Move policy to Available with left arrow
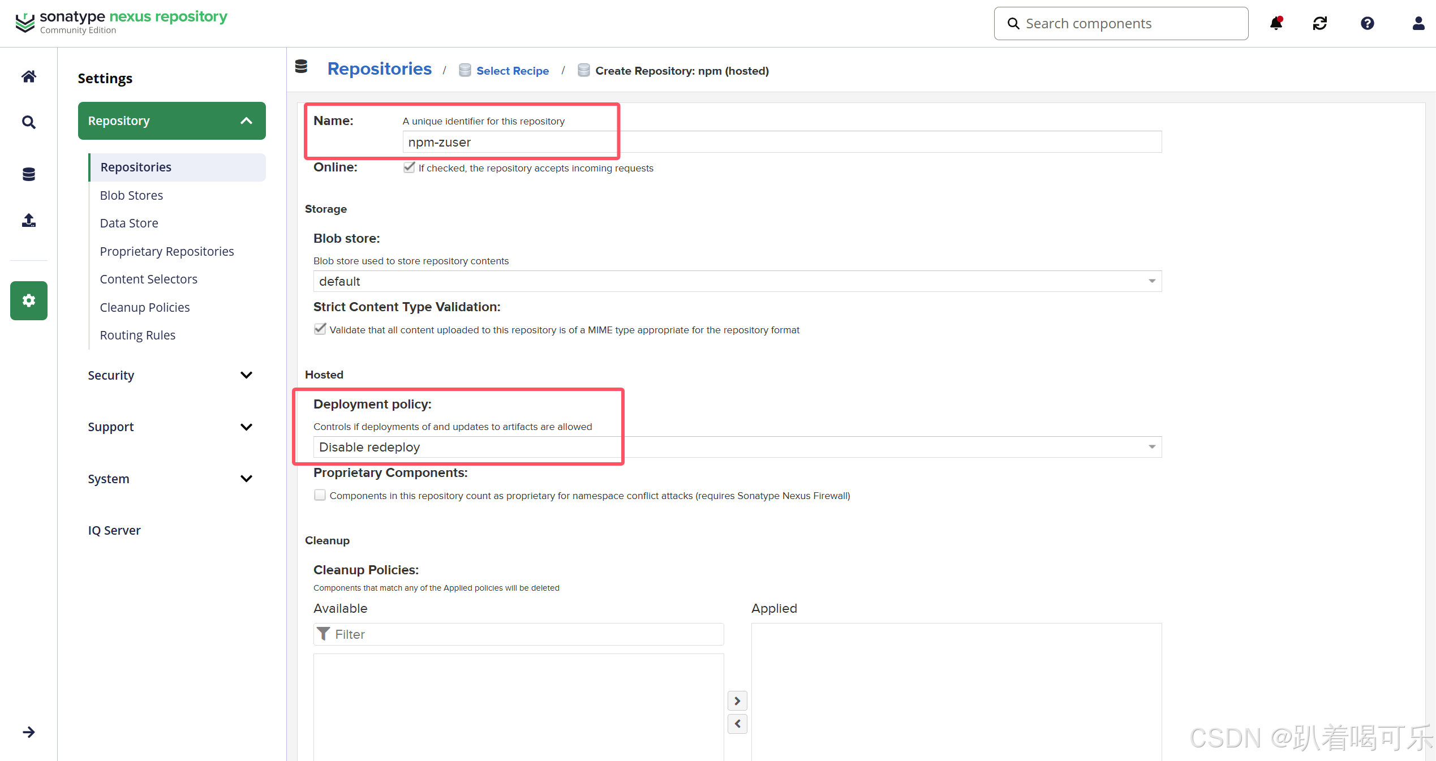Image resolution: width=1436 pixels, height=761 pixels. [x=737, y=724]
